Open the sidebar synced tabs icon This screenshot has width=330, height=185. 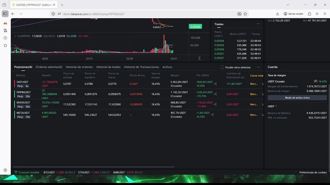click(x=5, y=30)
